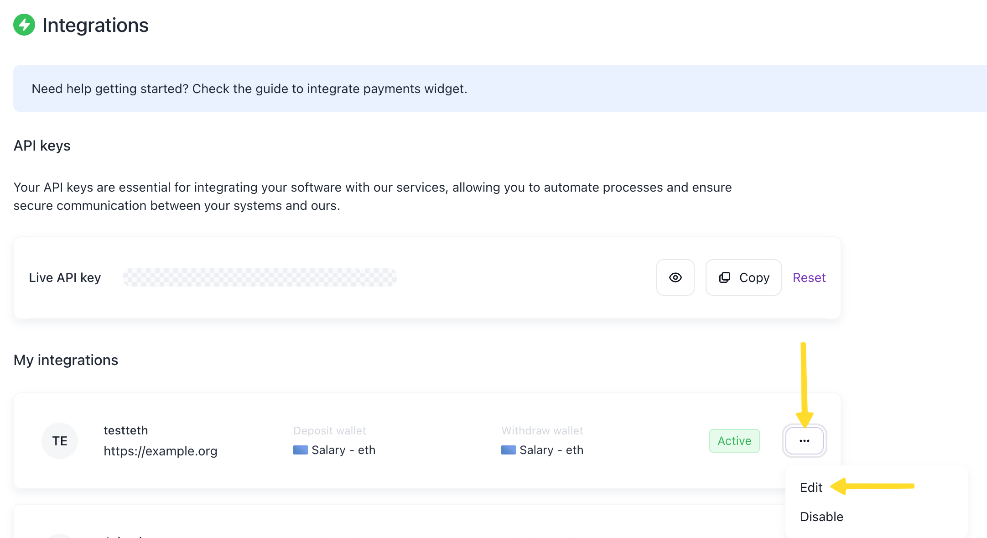Select Disable from the integration menu
Screen dimensions: 987x538
(x=821, y=517)
